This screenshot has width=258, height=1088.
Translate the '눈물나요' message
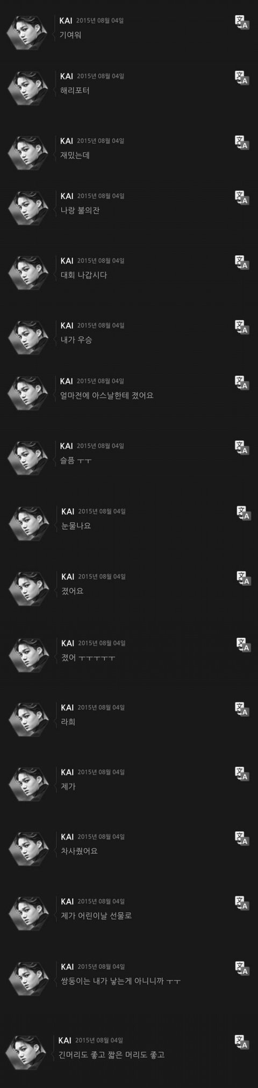tap(243, 513)
